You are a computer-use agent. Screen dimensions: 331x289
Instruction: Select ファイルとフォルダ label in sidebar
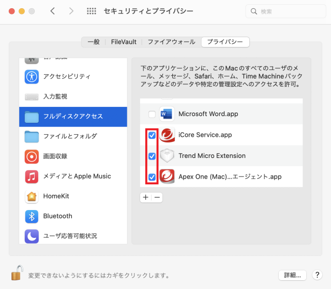click(70, 136)
